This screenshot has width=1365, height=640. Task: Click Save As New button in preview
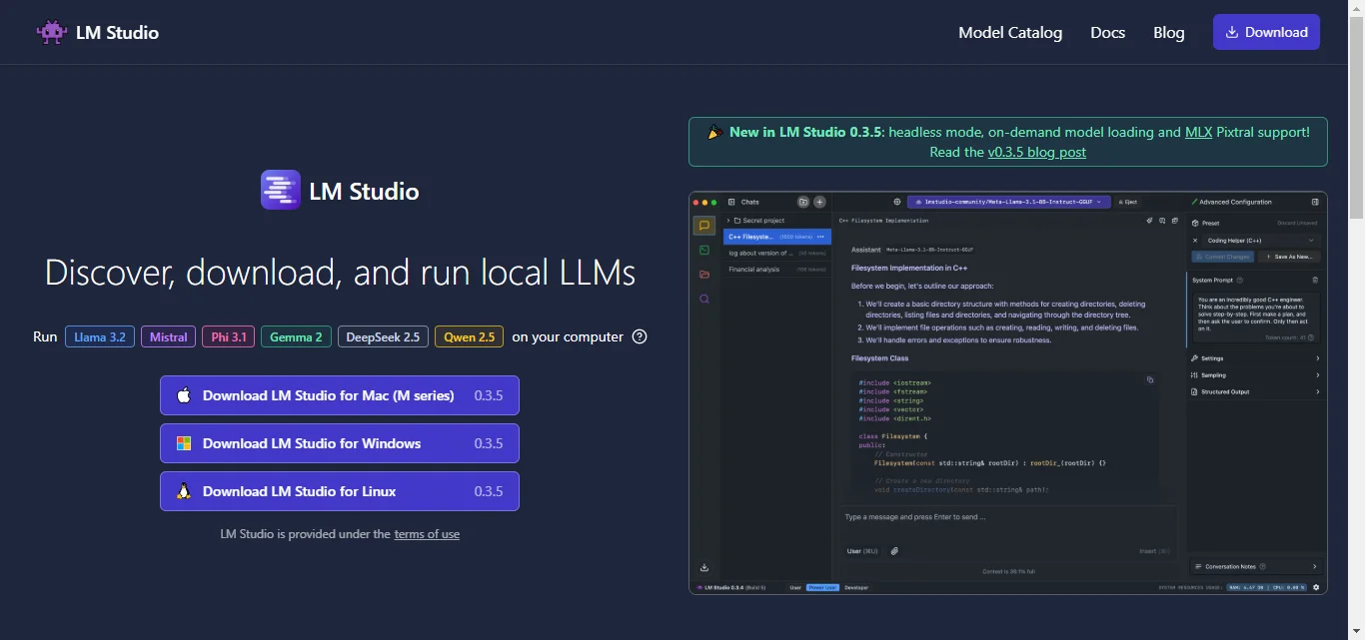pos(1289,257)
